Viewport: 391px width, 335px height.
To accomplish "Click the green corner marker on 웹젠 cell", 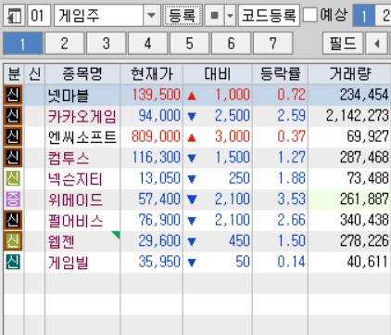I will click(x=117, y=234).
